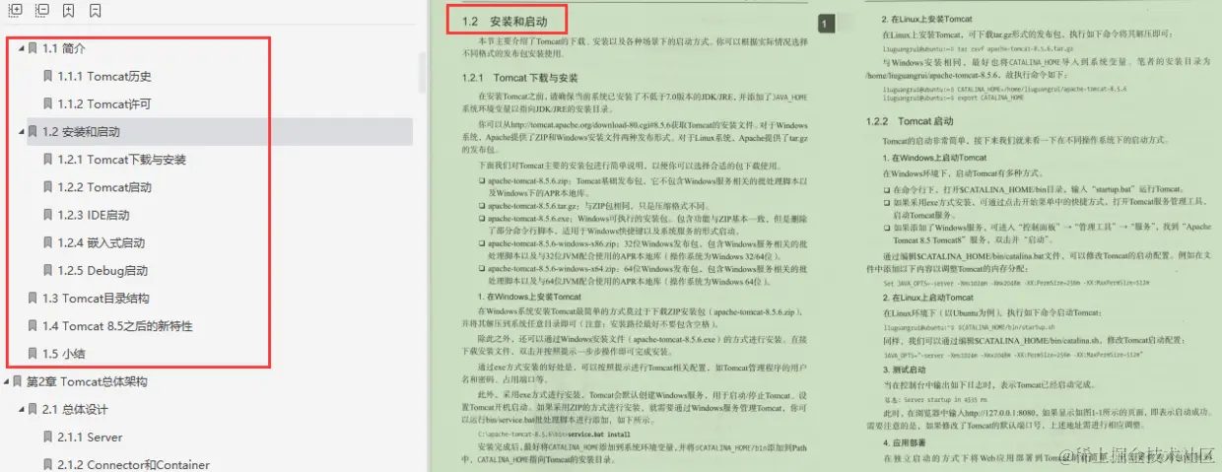This screenshot has width=1222, height=472.
Task: Click the plain bookmark ribbon icon in toolbar
Action: [95, 12]
